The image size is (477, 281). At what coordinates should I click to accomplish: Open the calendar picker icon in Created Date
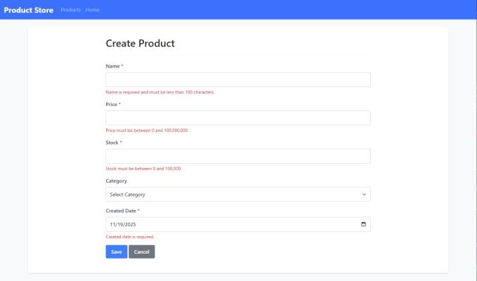tap(363, 225)
